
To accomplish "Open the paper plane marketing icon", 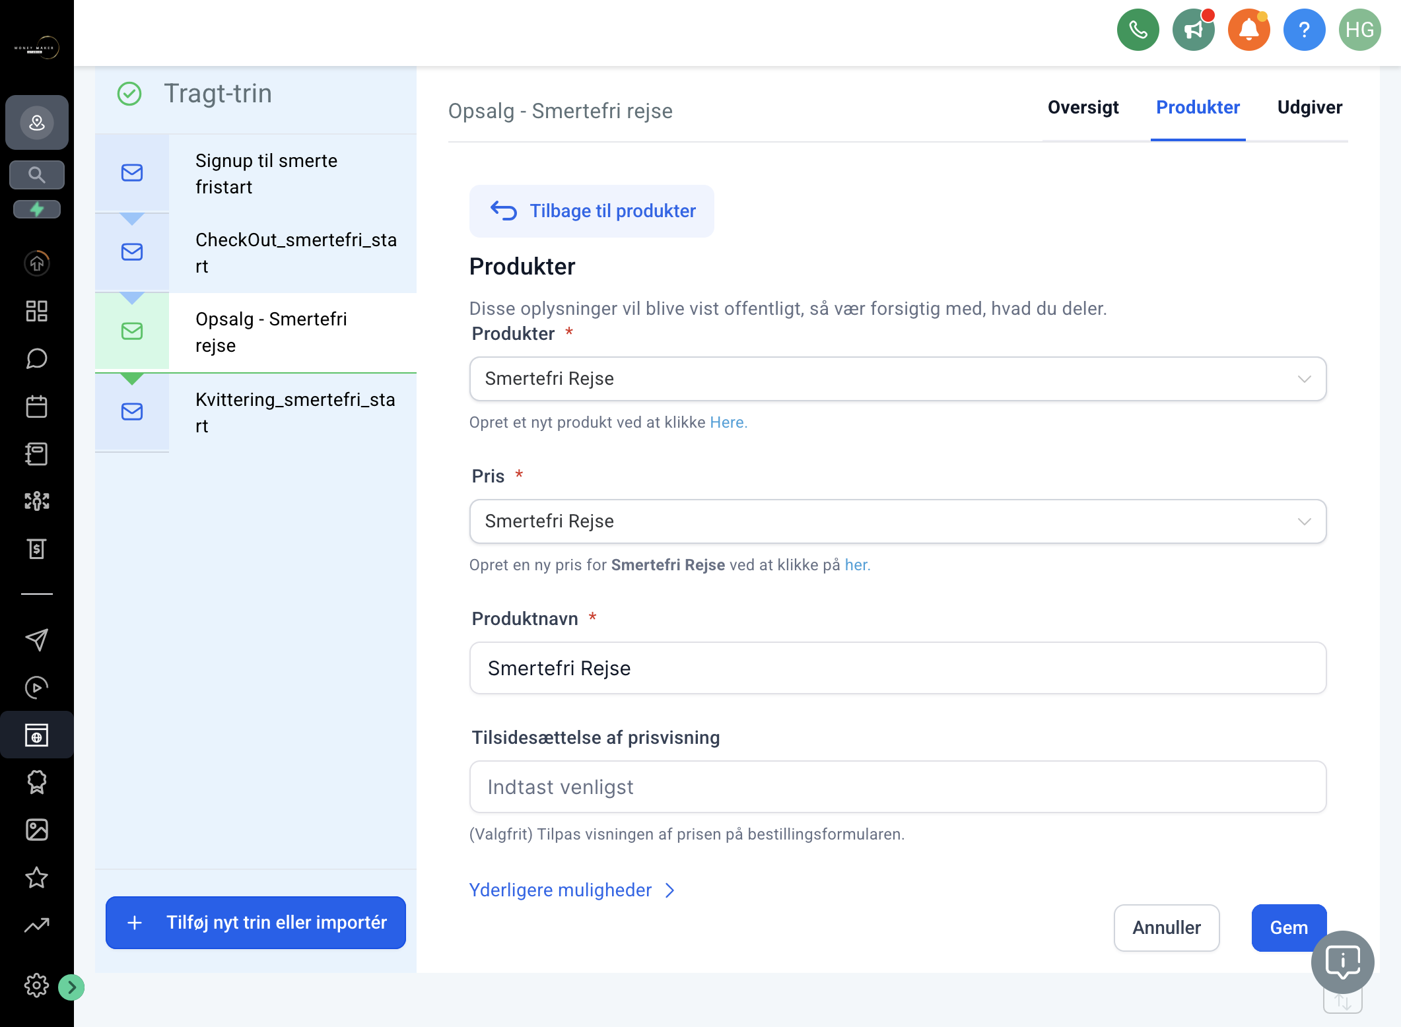I will pyautogui.click(x=37, y=640).
